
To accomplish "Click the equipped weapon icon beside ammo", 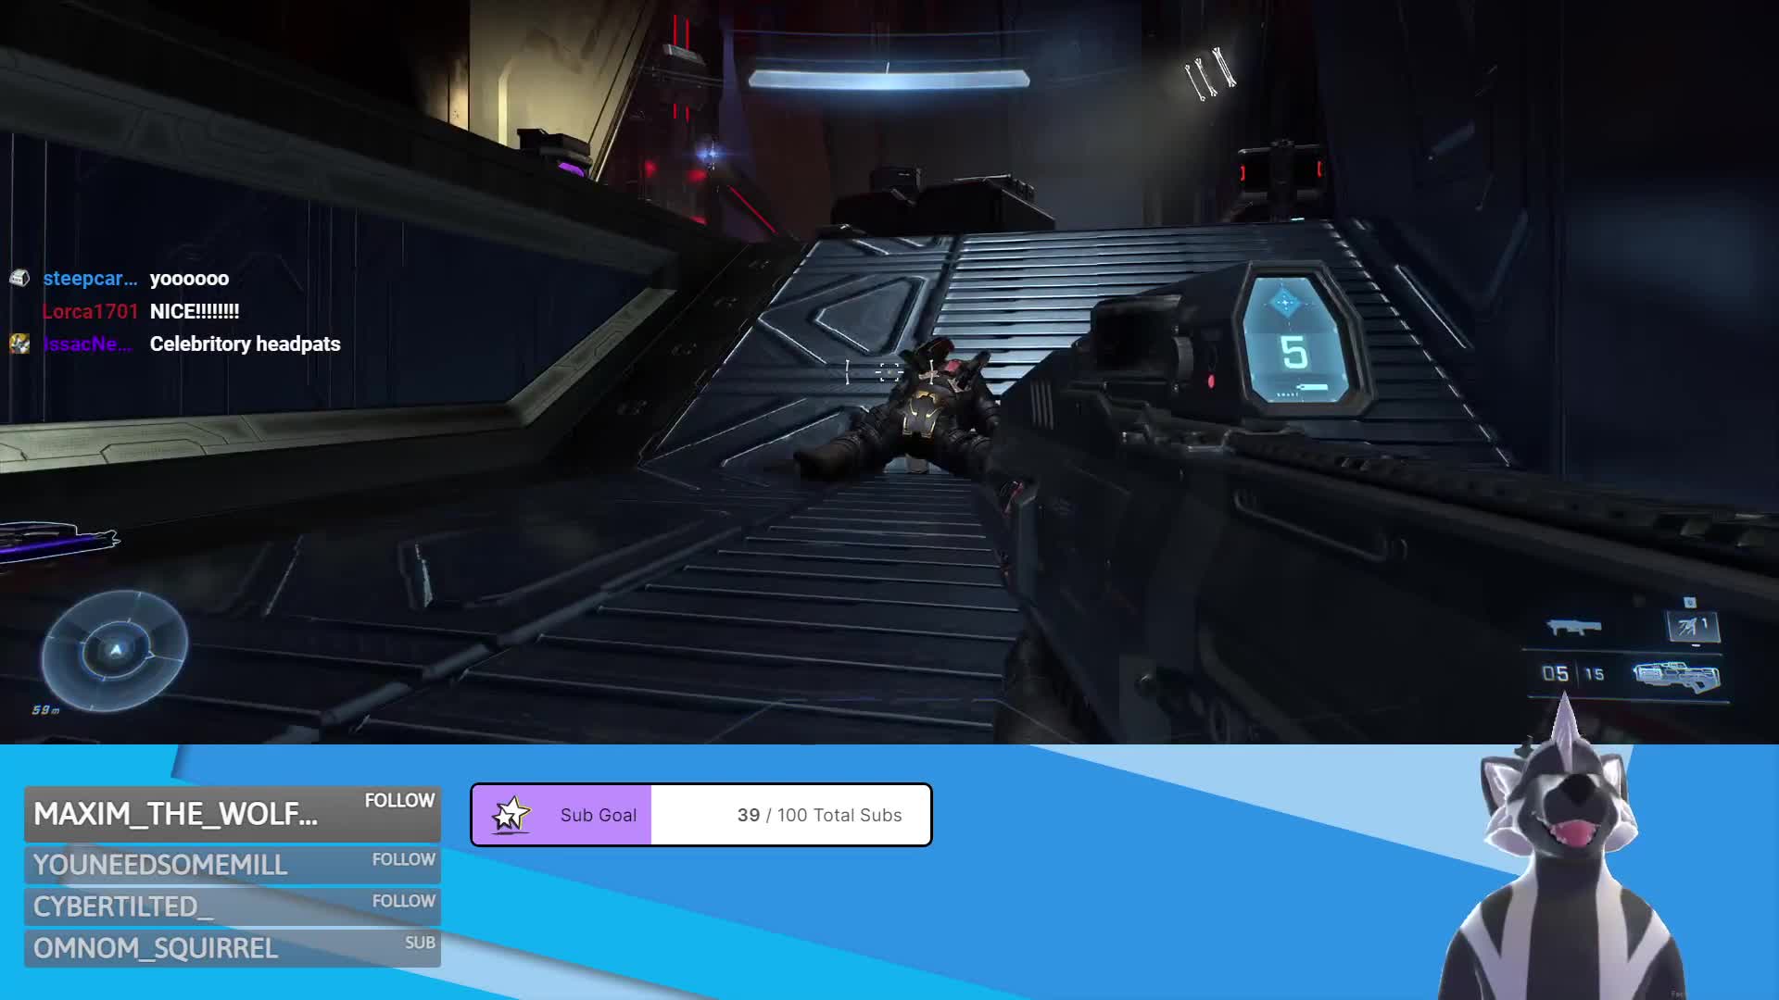I will pos(1676,677).
